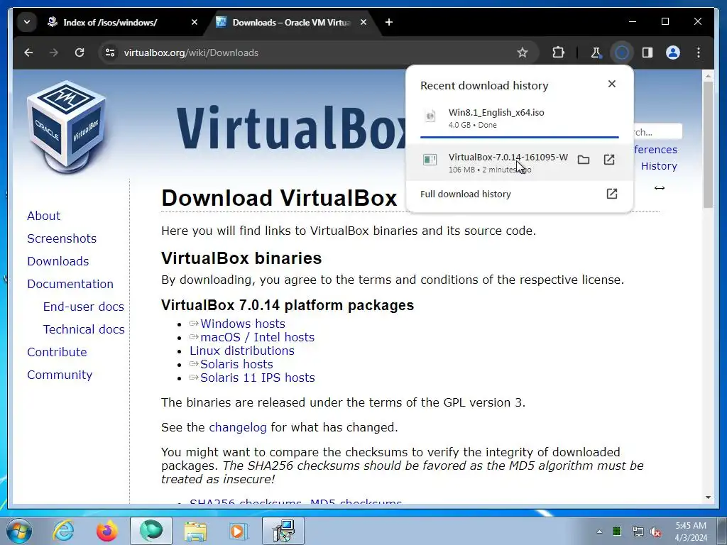Open the Screenshots sidebar link

pos(62,238)
